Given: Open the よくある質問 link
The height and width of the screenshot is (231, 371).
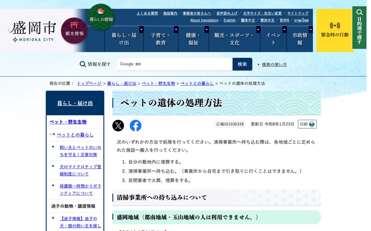Looking at the screenshot, I should pos(147,13).
